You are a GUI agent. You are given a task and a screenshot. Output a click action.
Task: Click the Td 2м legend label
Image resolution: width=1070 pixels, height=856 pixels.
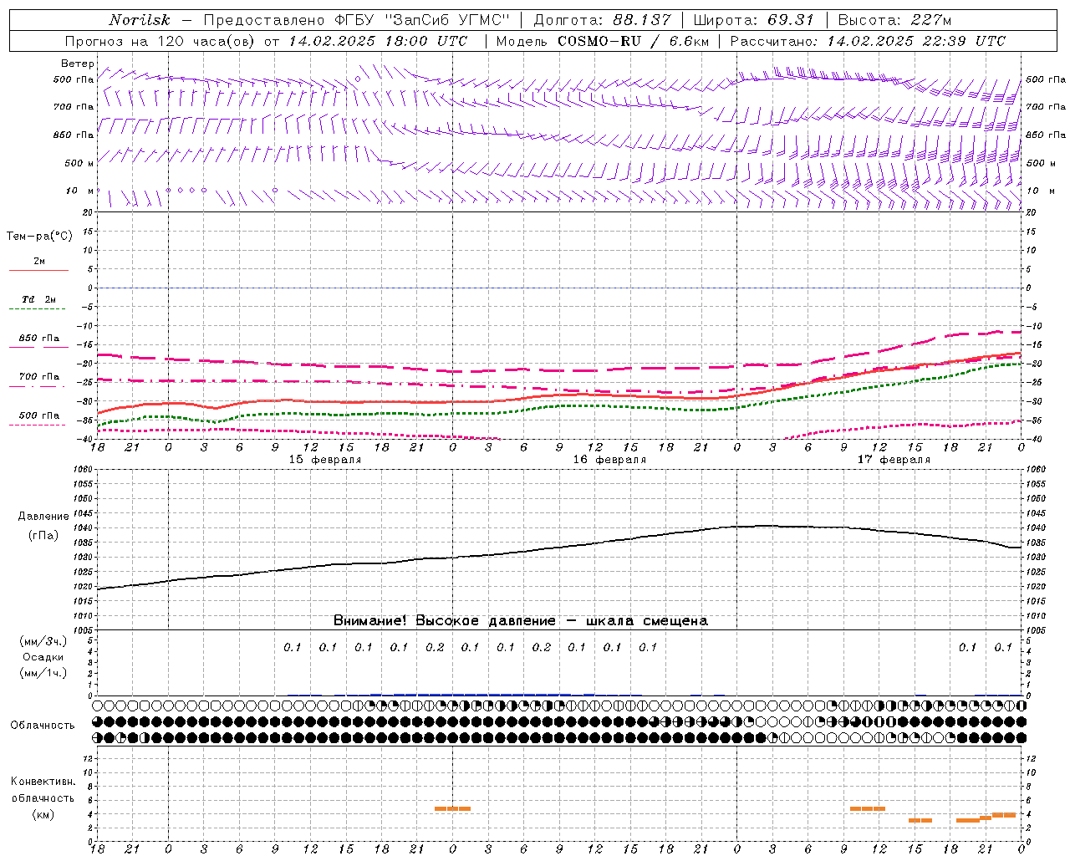pos(39,299)
